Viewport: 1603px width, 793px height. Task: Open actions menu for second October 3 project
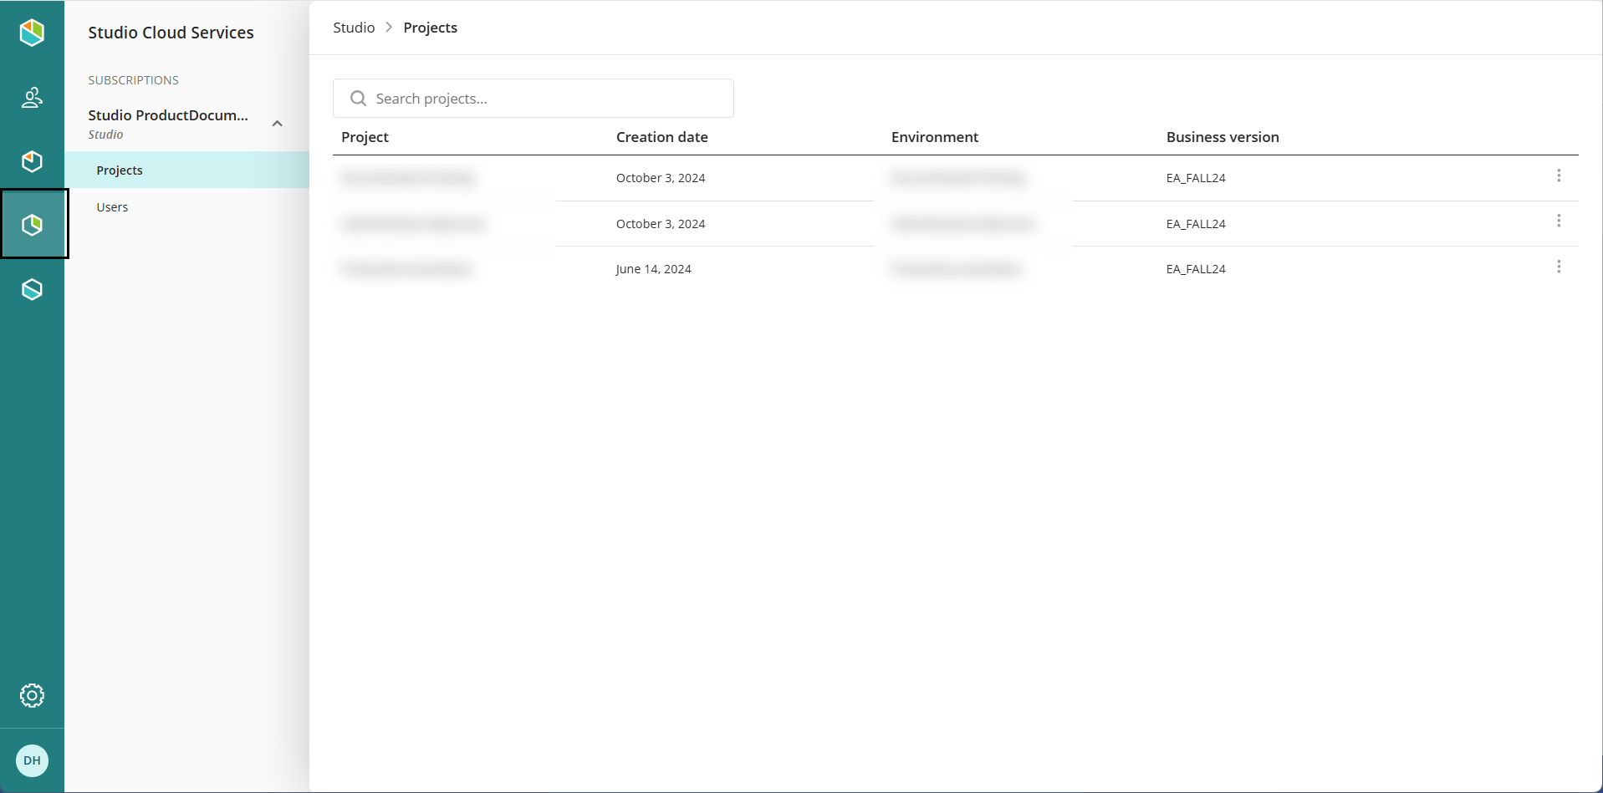click(x=1558, y=221)
